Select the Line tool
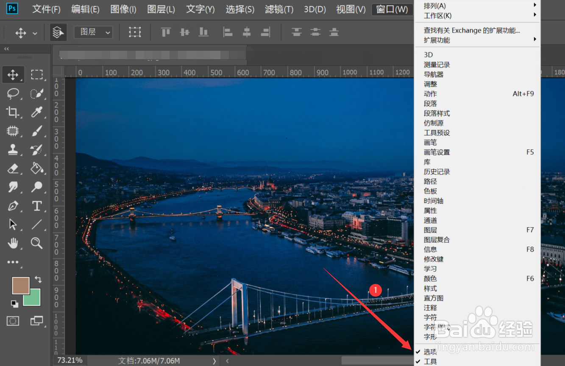This screenshot has width=565, height=366. tap(37, 224)
